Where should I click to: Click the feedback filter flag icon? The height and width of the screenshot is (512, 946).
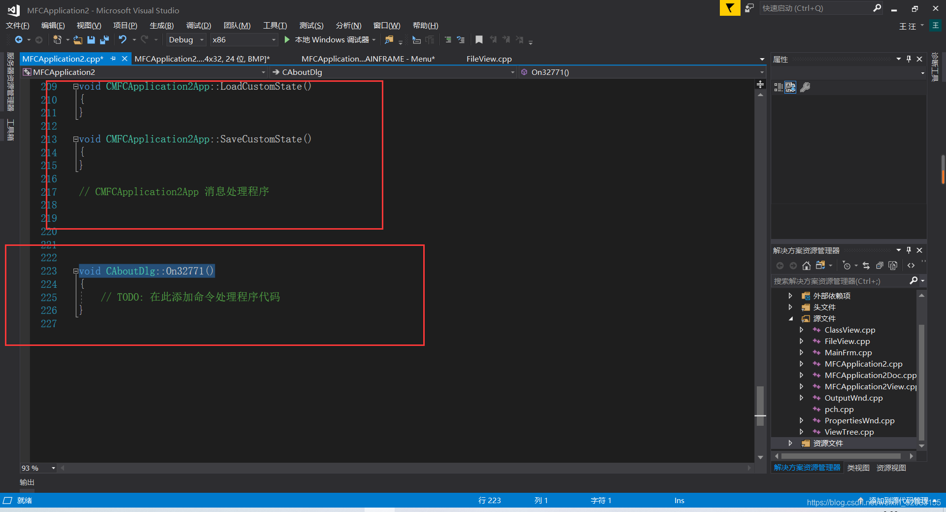(730, 8)
